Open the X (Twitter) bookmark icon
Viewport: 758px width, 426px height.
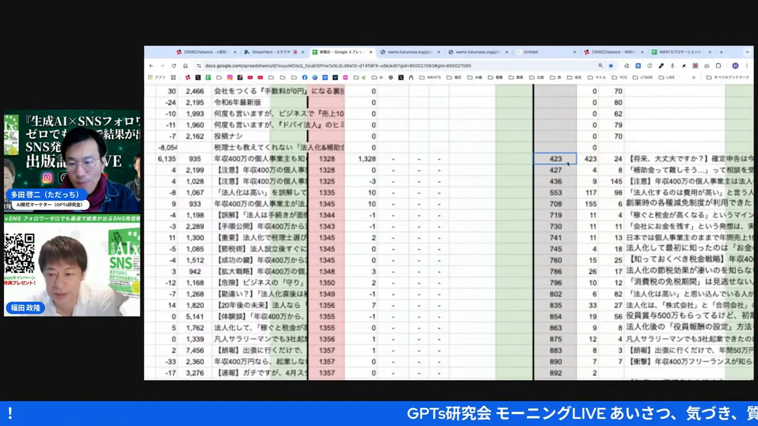pos(197,78)
